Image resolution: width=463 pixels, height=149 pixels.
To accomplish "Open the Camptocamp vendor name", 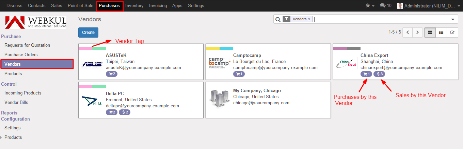I will click(248, 55).
